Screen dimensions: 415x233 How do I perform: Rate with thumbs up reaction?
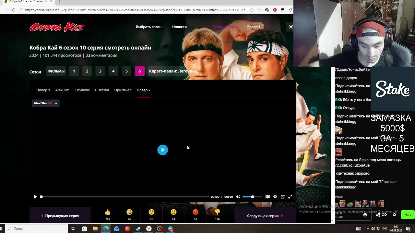point(108,212)
